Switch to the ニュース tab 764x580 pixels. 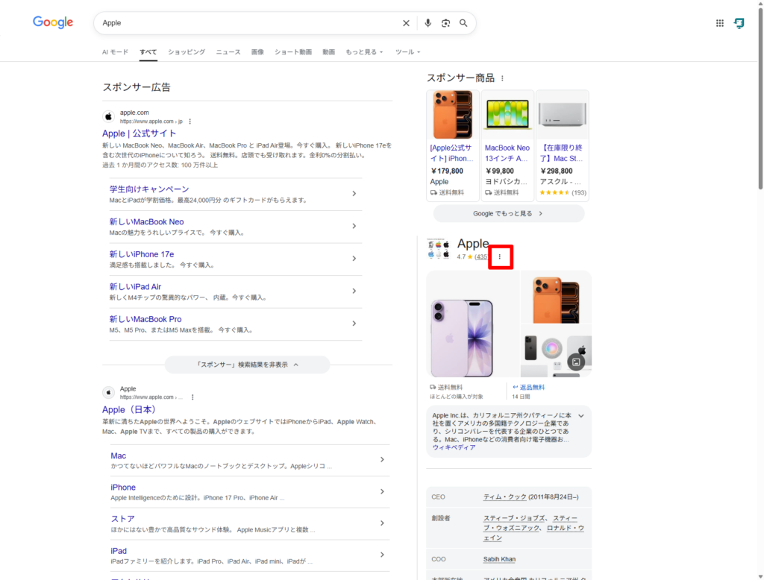pyautogui.click(x=228, y=52)
